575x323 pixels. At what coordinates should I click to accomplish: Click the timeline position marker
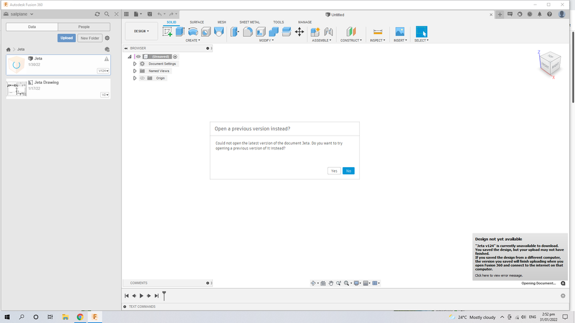(164, 295)
